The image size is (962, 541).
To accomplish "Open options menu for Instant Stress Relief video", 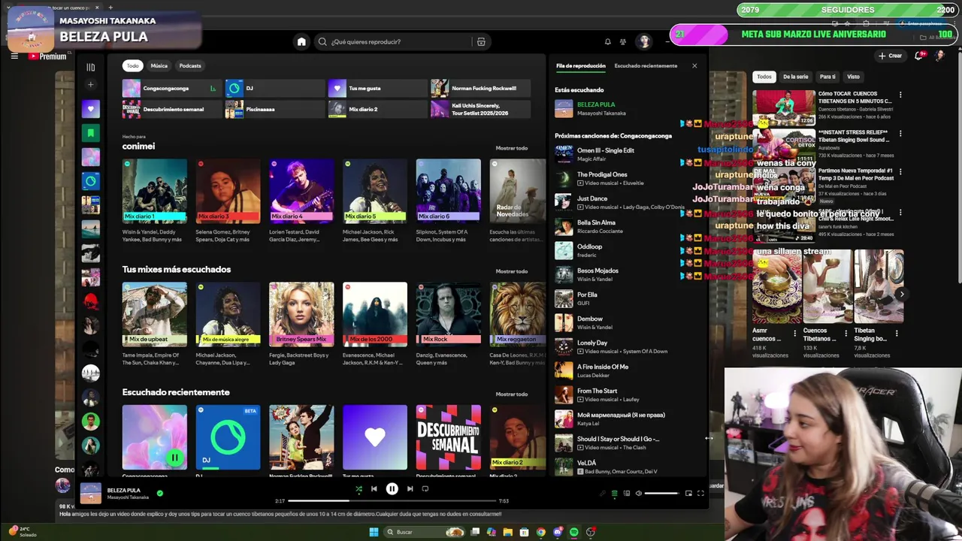I will tap(900, 133).
